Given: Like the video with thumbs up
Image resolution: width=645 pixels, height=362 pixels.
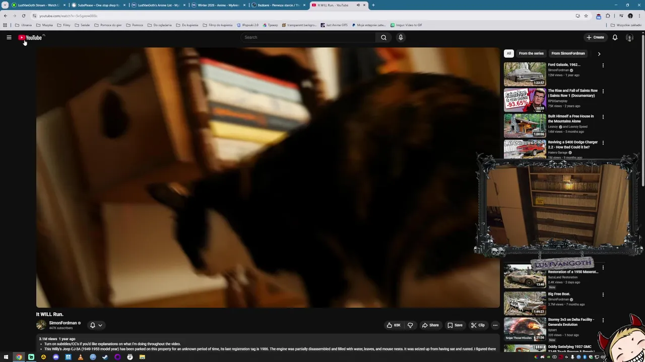Looking at the screenshot, I should click(x=394, y=325).
